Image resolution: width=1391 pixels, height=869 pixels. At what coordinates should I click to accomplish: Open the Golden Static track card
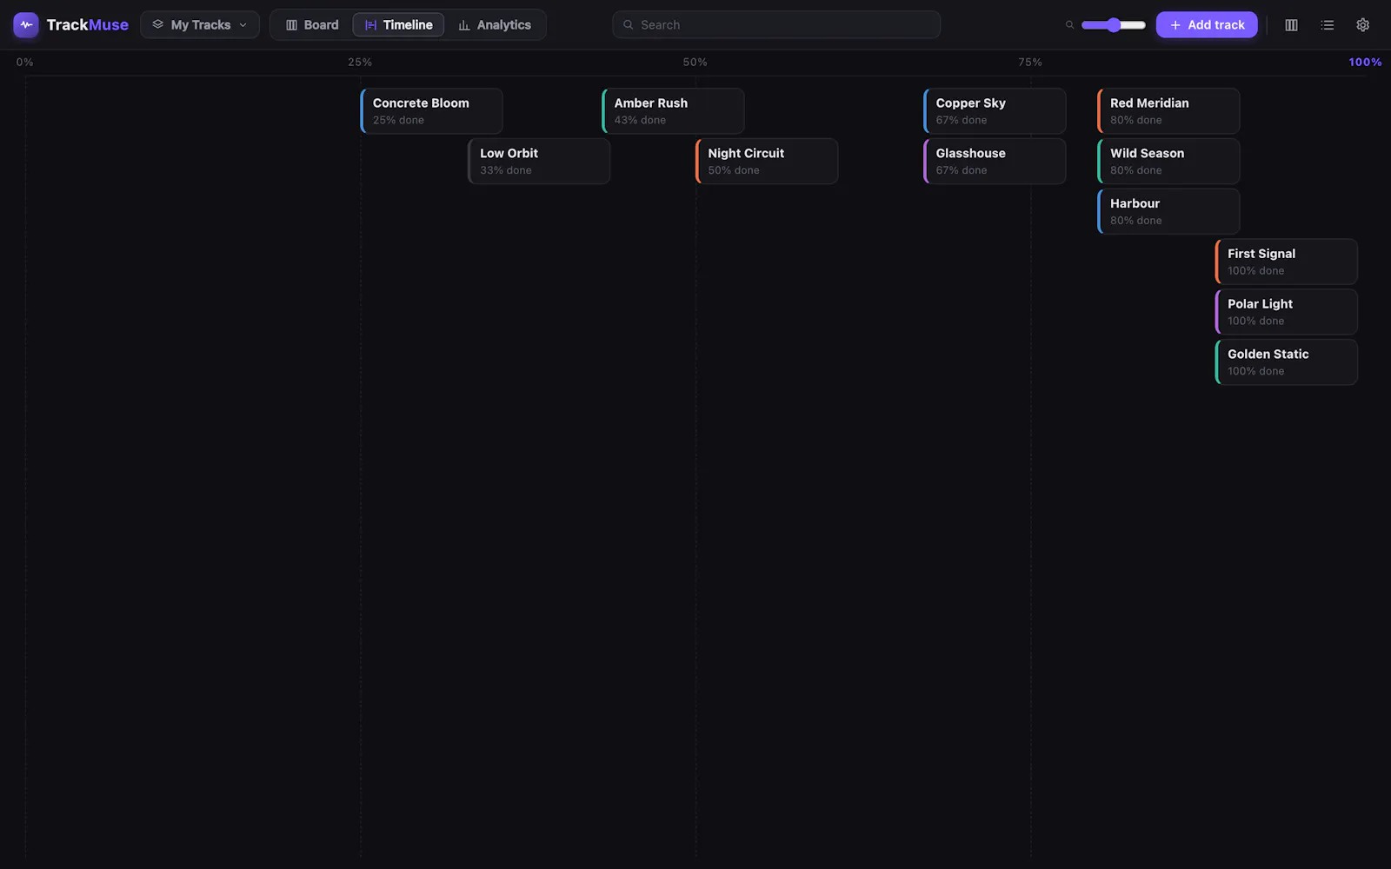1287,362
